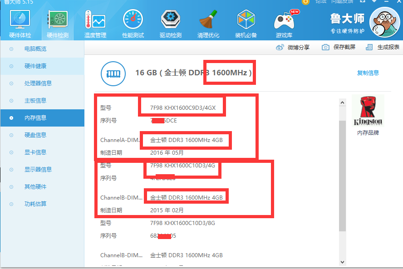Generate a report with 生成报表
This screenshot has height=269, width=403.
pos(383,47)
